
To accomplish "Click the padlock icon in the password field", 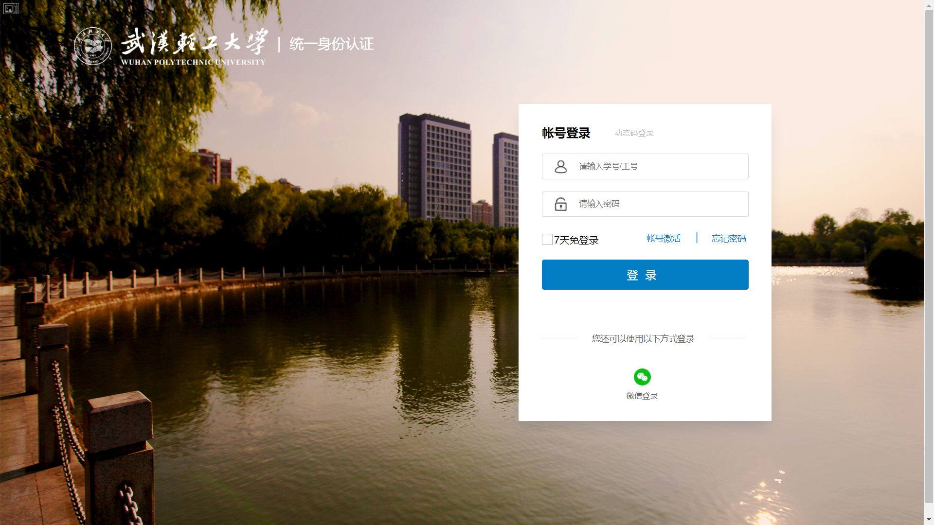I will click(561, 204).
